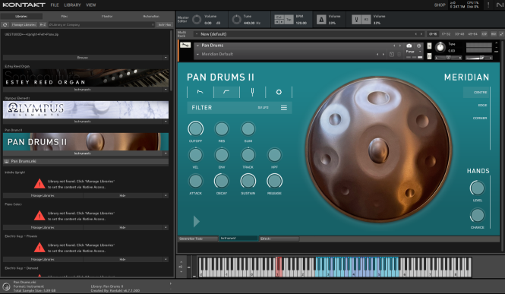The width and height of the screenshot is (505, 294).
Task: Toggle the A-Z library sorting button
Action: [43, 24]
